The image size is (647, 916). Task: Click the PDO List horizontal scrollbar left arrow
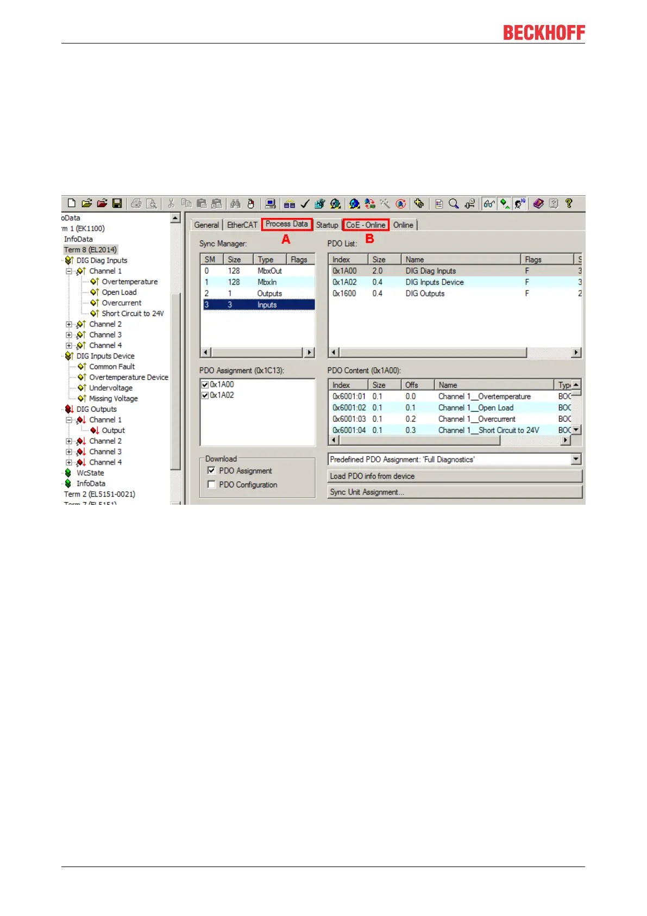coord(334,352)
